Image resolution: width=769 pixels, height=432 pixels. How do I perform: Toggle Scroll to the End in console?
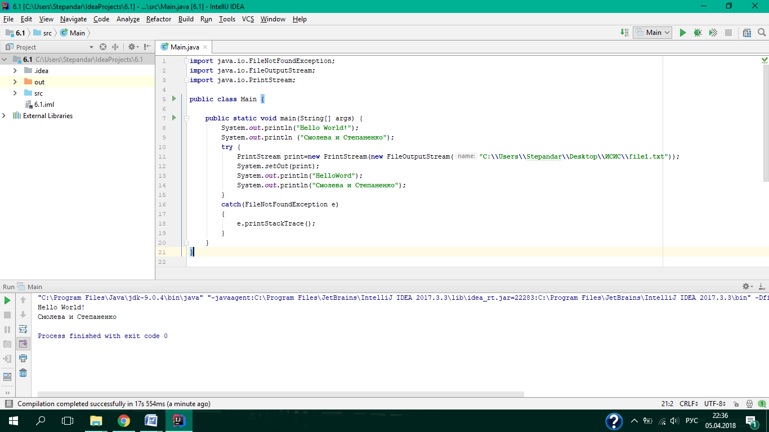pyautogui.click(x=23, y=344)
